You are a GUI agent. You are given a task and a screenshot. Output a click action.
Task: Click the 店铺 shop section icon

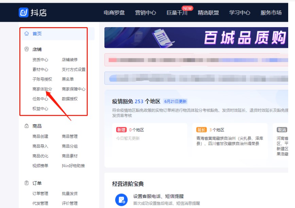tap(27, 49)
